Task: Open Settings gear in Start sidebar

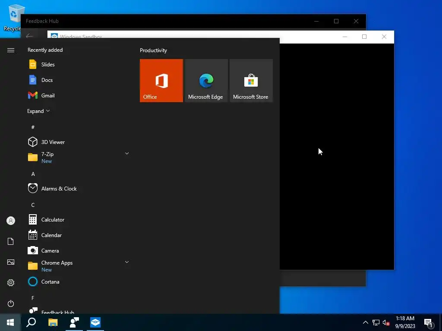Action: coord(11,283)
